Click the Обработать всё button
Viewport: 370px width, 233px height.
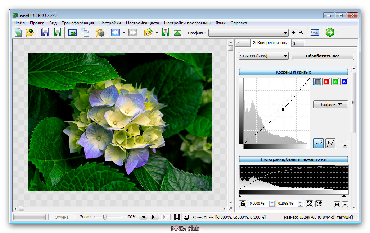pos(322,56)
